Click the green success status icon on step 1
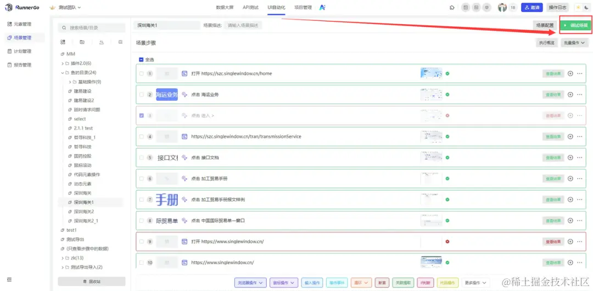 (447, 73)
